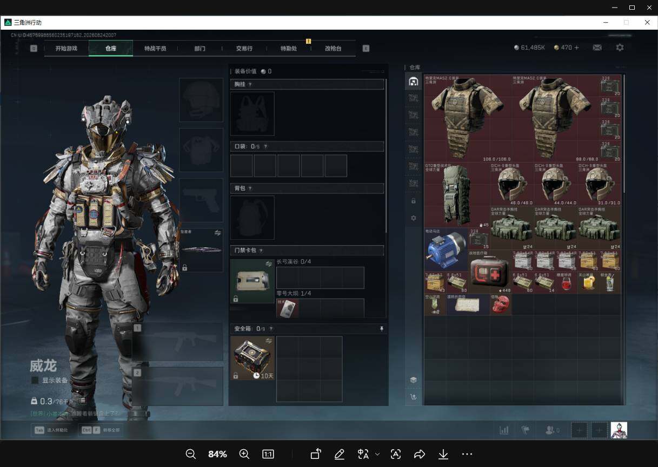Select the 6.8x51 ammo stack of 14
The image size is (658, 467).
click(x=544, y=282)
